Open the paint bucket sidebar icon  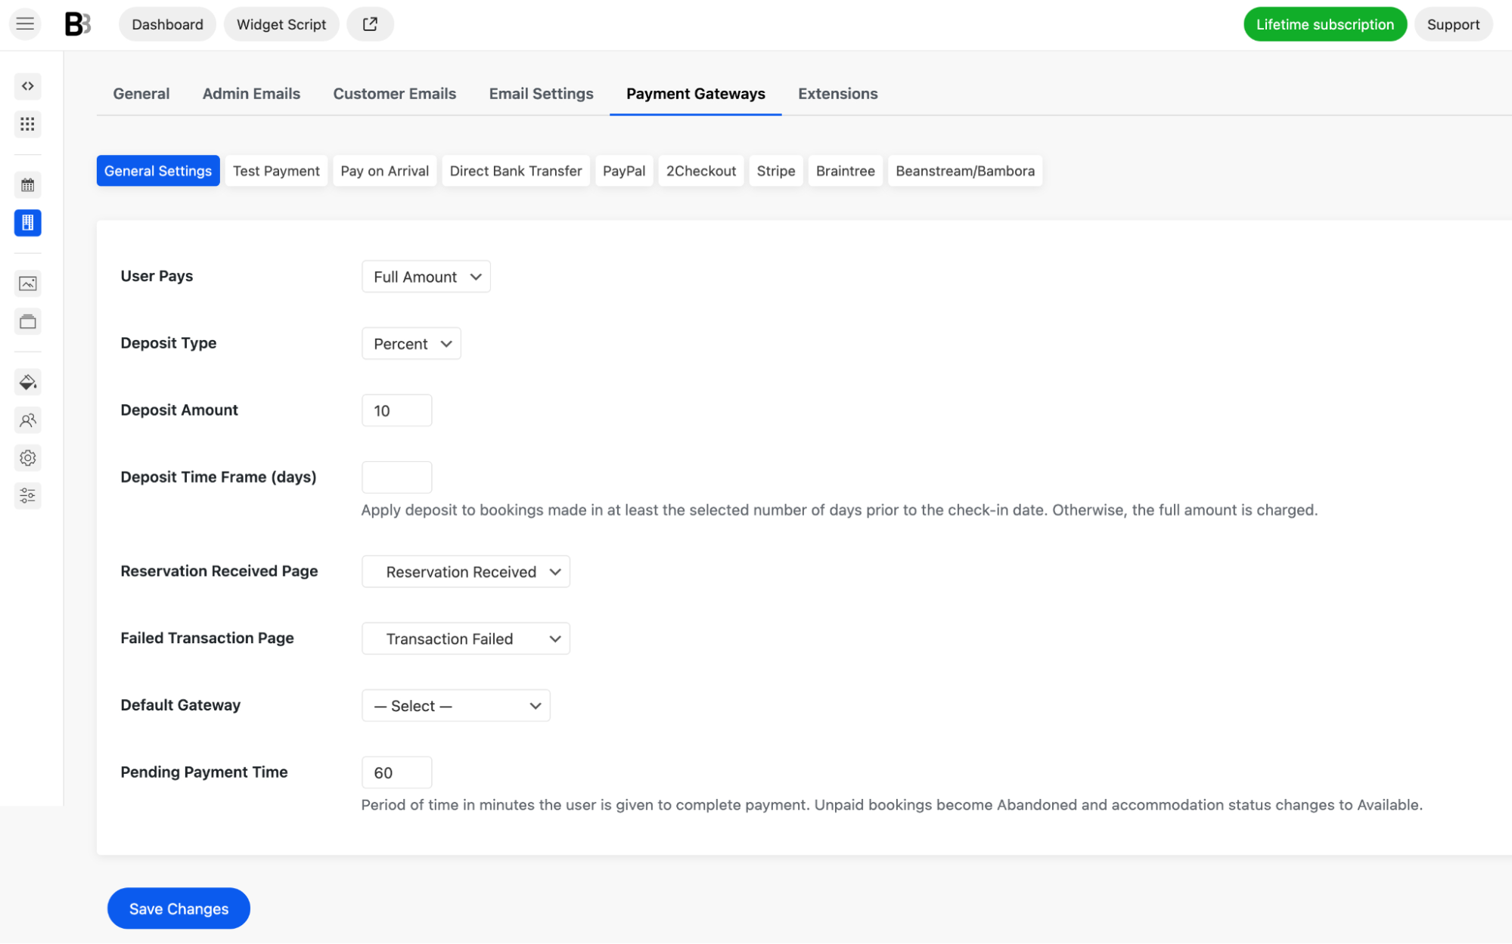[28, 382]
